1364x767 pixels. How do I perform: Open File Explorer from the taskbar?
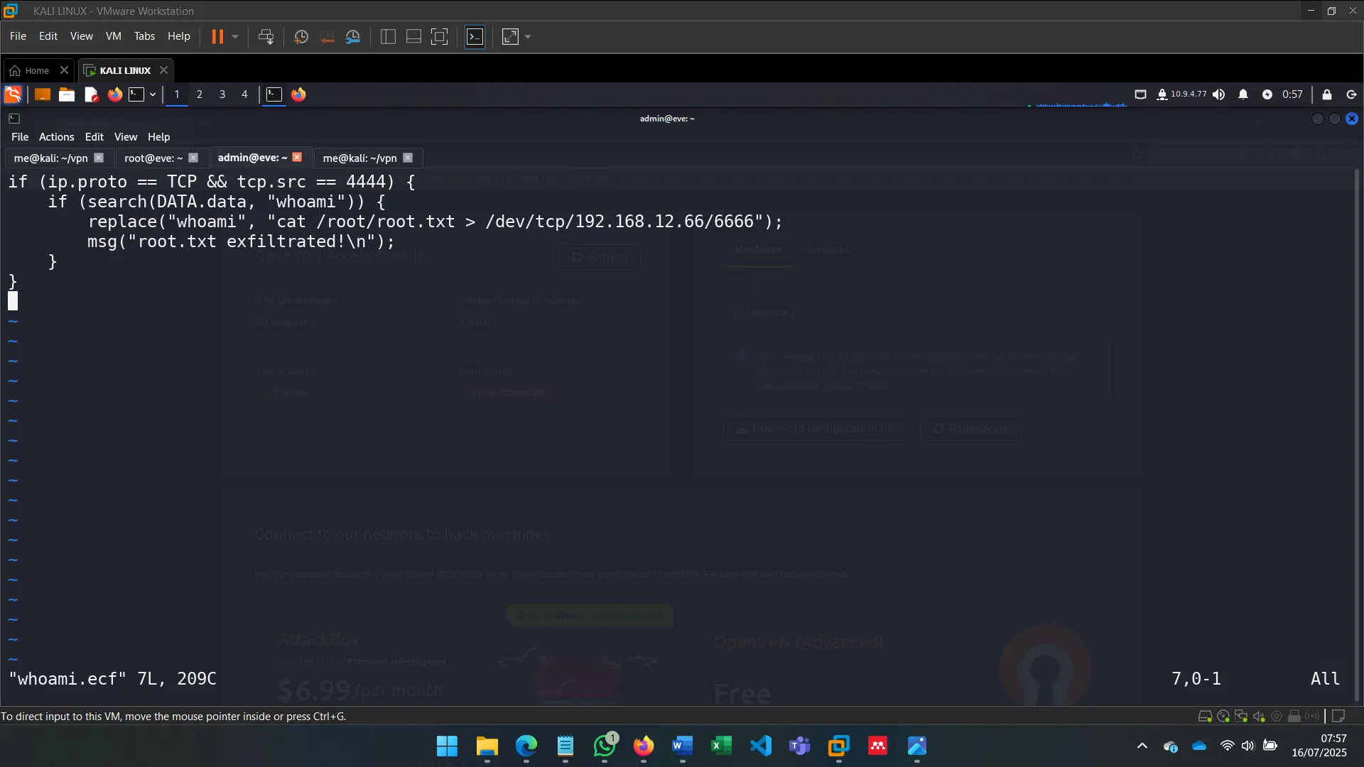click(487, 746)
